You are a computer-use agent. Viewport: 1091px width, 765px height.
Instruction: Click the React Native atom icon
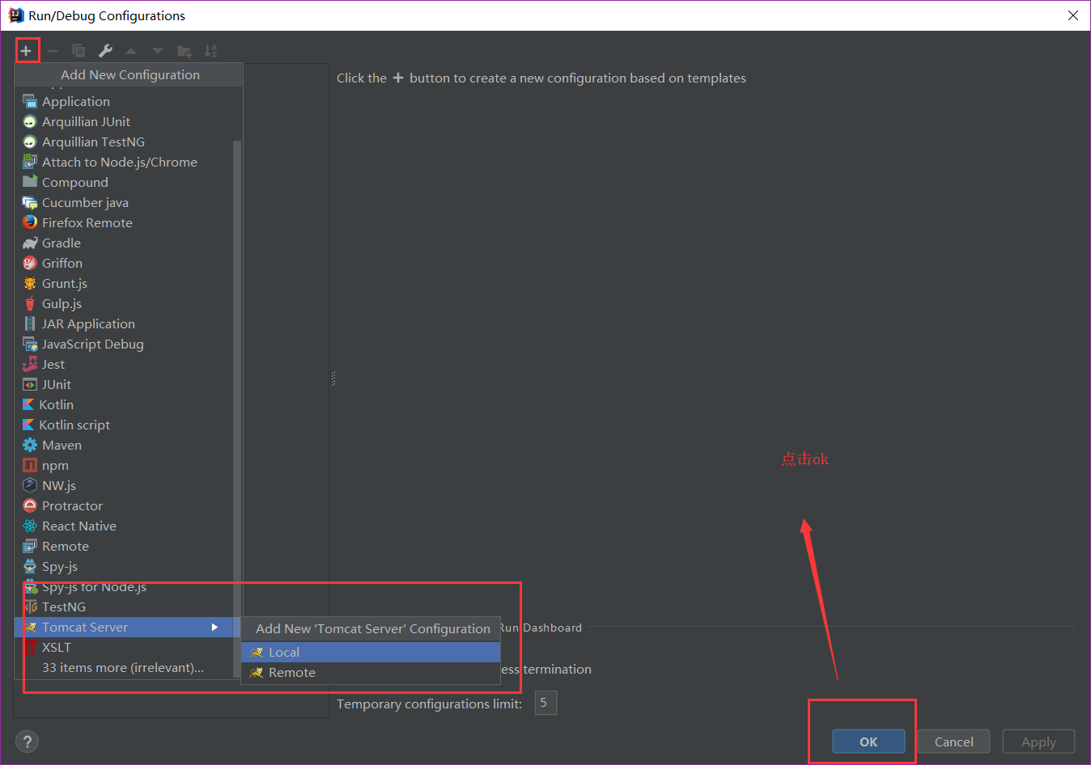[x=30, y=526]
